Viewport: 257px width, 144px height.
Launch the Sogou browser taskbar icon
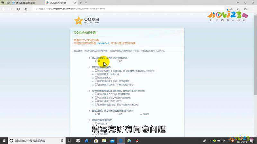pos(78,140)
